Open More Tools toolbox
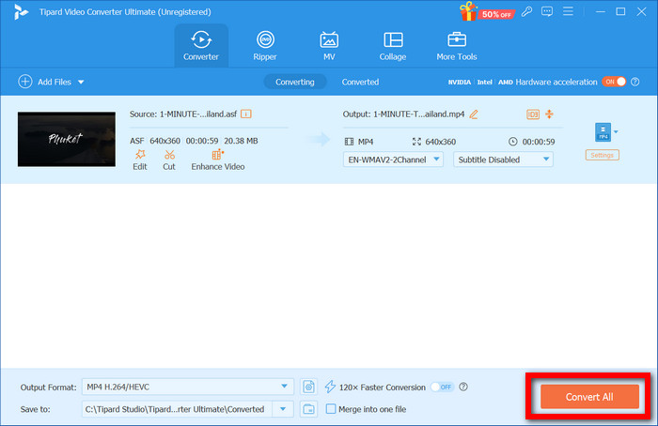 pyautogui.click(x=457, y=45)
